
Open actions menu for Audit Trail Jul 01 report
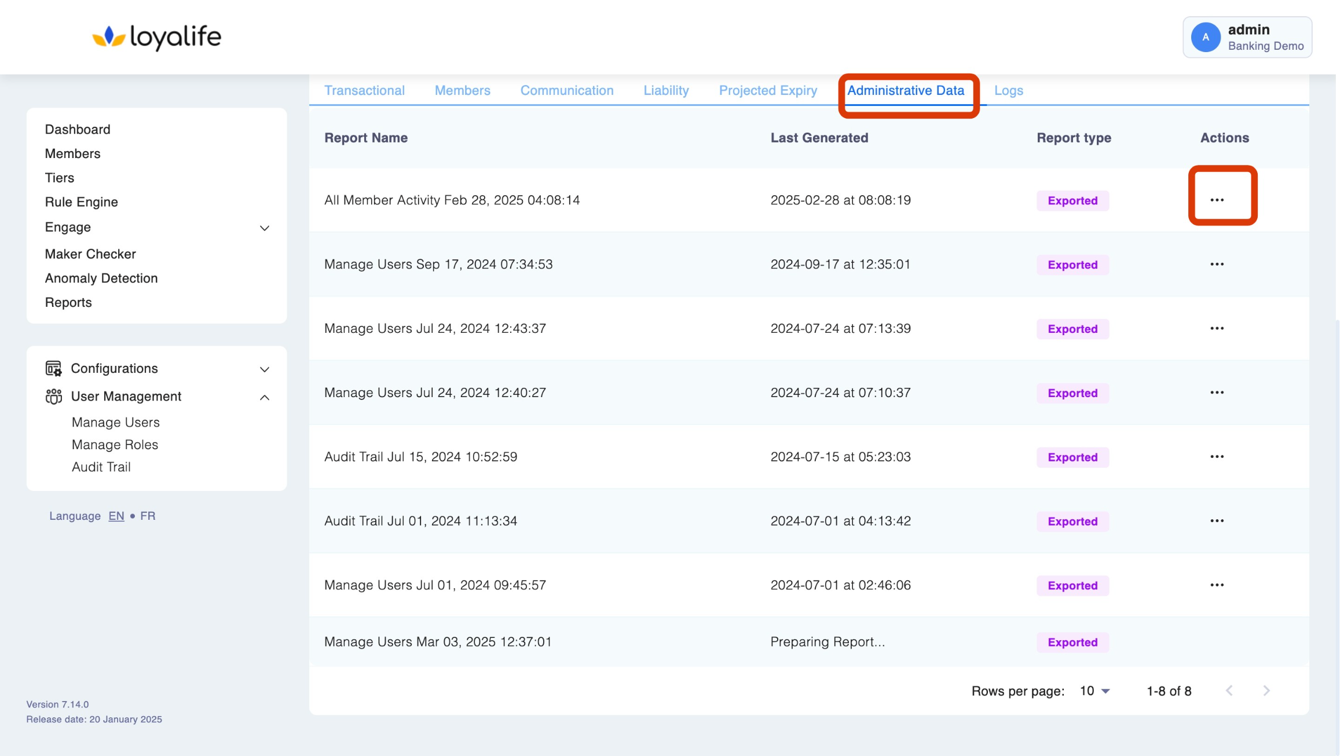click(x=1217, y=521)
